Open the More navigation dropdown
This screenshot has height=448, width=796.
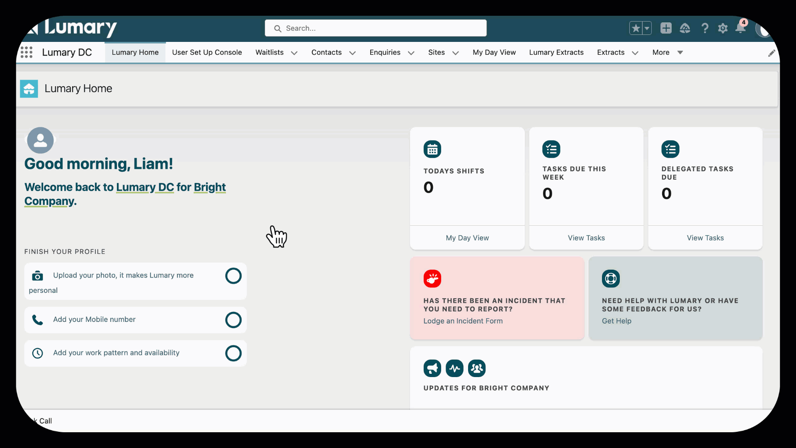[667, 52]
